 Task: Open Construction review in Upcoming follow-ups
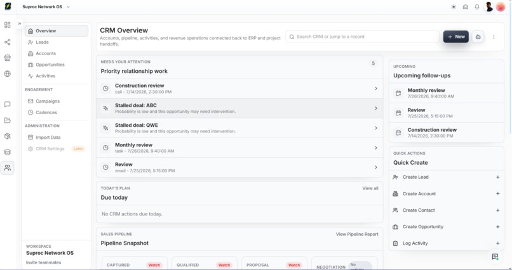click(447, 132)
